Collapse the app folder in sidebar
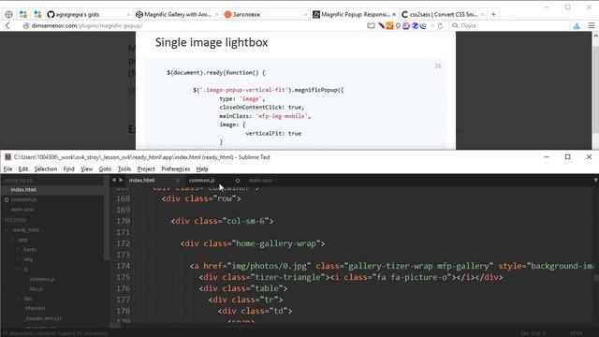Screen dimensions: 599x337 click(12, 240)
